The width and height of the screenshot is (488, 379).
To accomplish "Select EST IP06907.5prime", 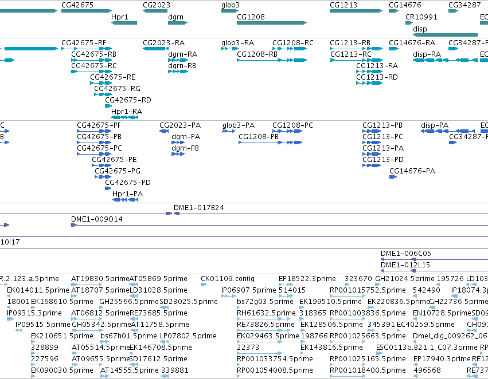I will click(x=249, y=290).
